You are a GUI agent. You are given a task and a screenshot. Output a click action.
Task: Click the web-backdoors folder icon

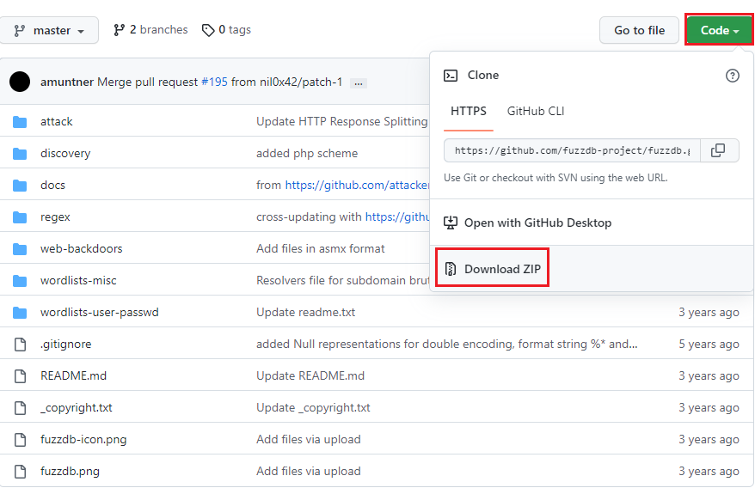click(20, 249)
